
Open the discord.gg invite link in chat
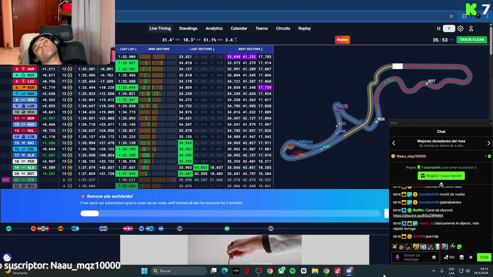(418, 216)
